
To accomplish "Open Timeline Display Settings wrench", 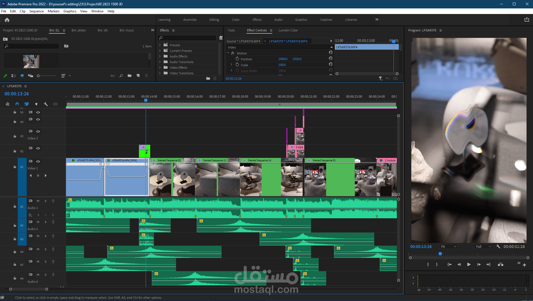I will point(46,104).
